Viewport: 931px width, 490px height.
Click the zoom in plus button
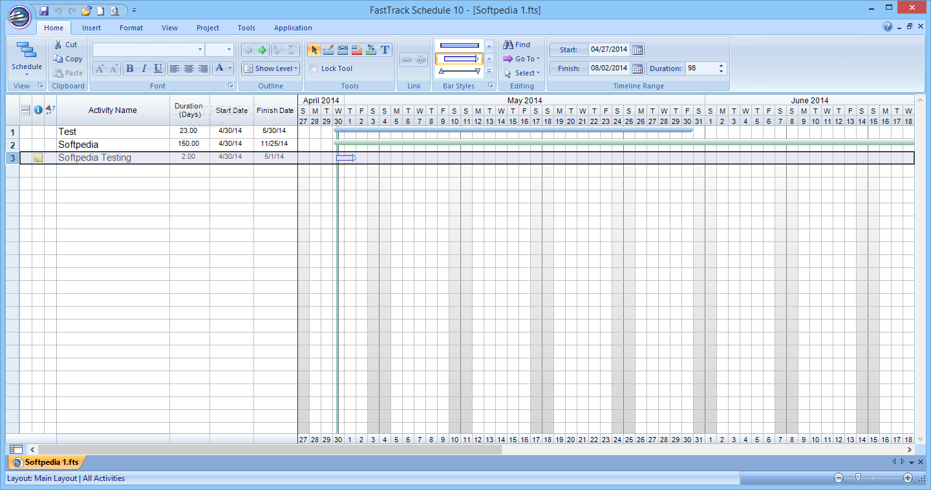[x=908, y=478]
